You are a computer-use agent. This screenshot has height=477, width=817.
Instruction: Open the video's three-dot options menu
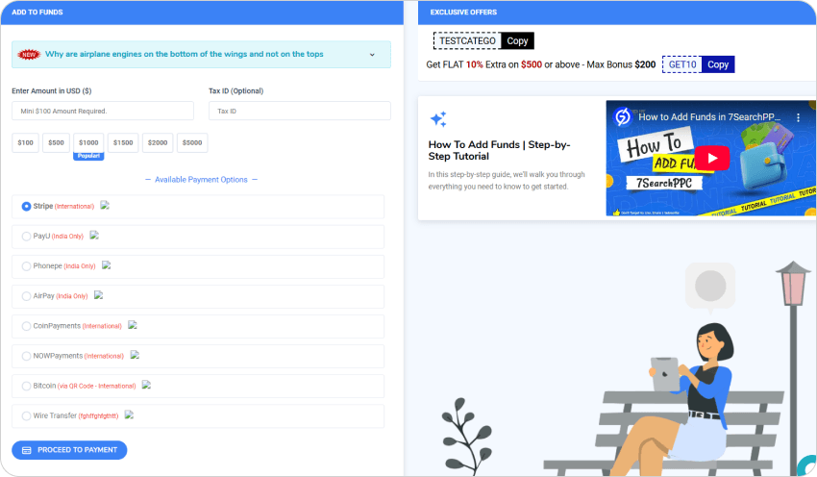pos(798,118)
